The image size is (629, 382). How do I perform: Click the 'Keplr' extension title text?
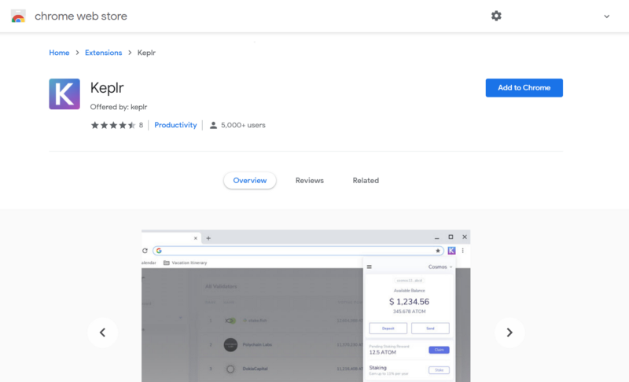(107, 88)
